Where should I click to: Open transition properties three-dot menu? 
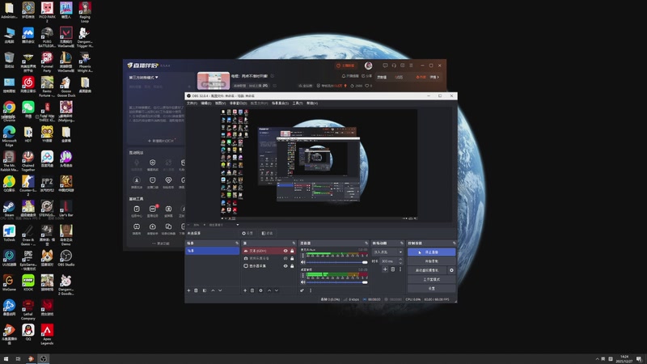point(400,269)
